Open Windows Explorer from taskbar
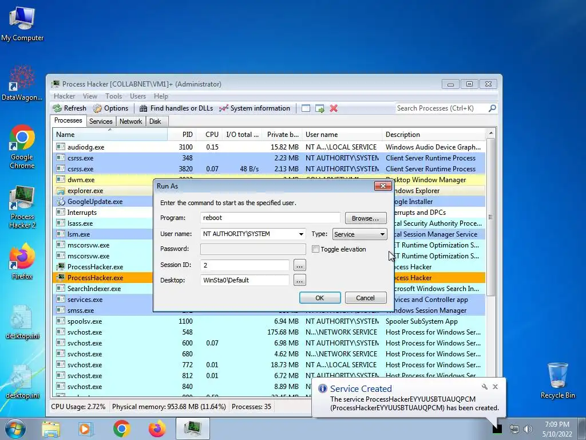Image resolution: width=586 pixels, height=440 pixels. (50, 429)
